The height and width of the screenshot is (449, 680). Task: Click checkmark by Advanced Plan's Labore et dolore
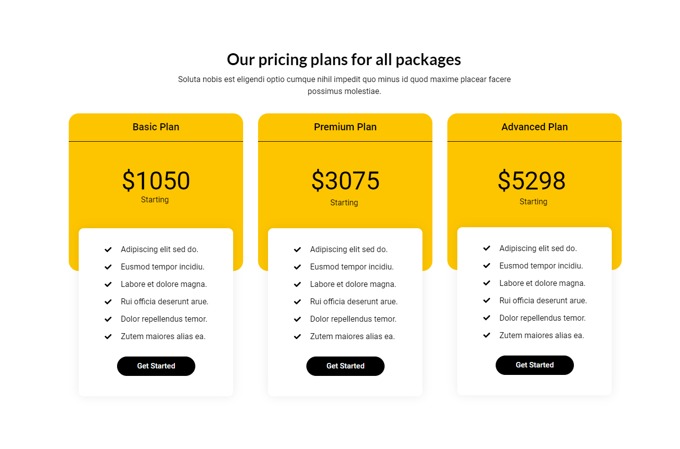pyautogui.click(x=487, y=283)
